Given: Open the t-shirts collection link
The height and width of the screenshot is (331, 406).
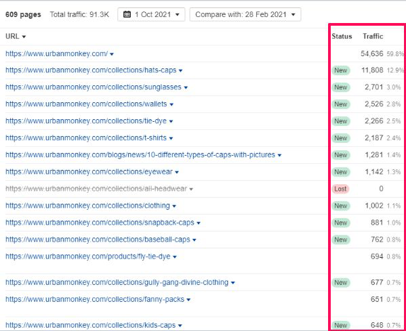Looking at the screenshot, I should point(86,138).
